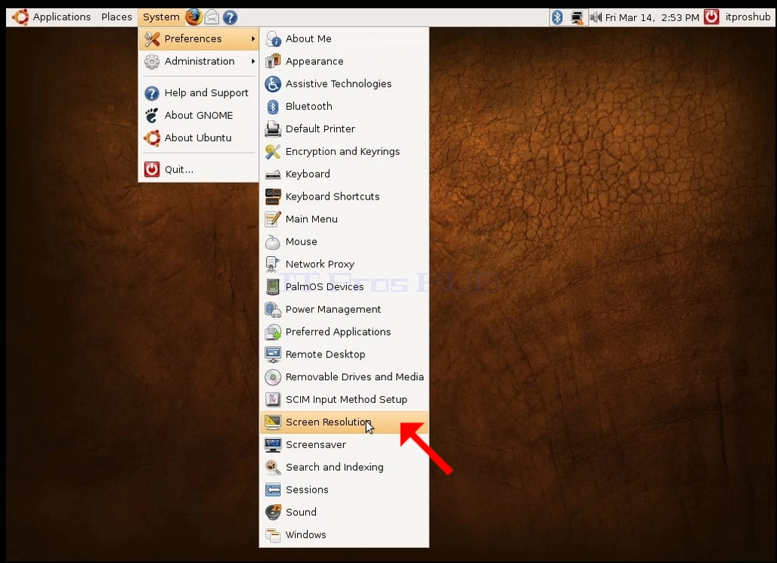Open the network monitor tray icon

(576, 18)
